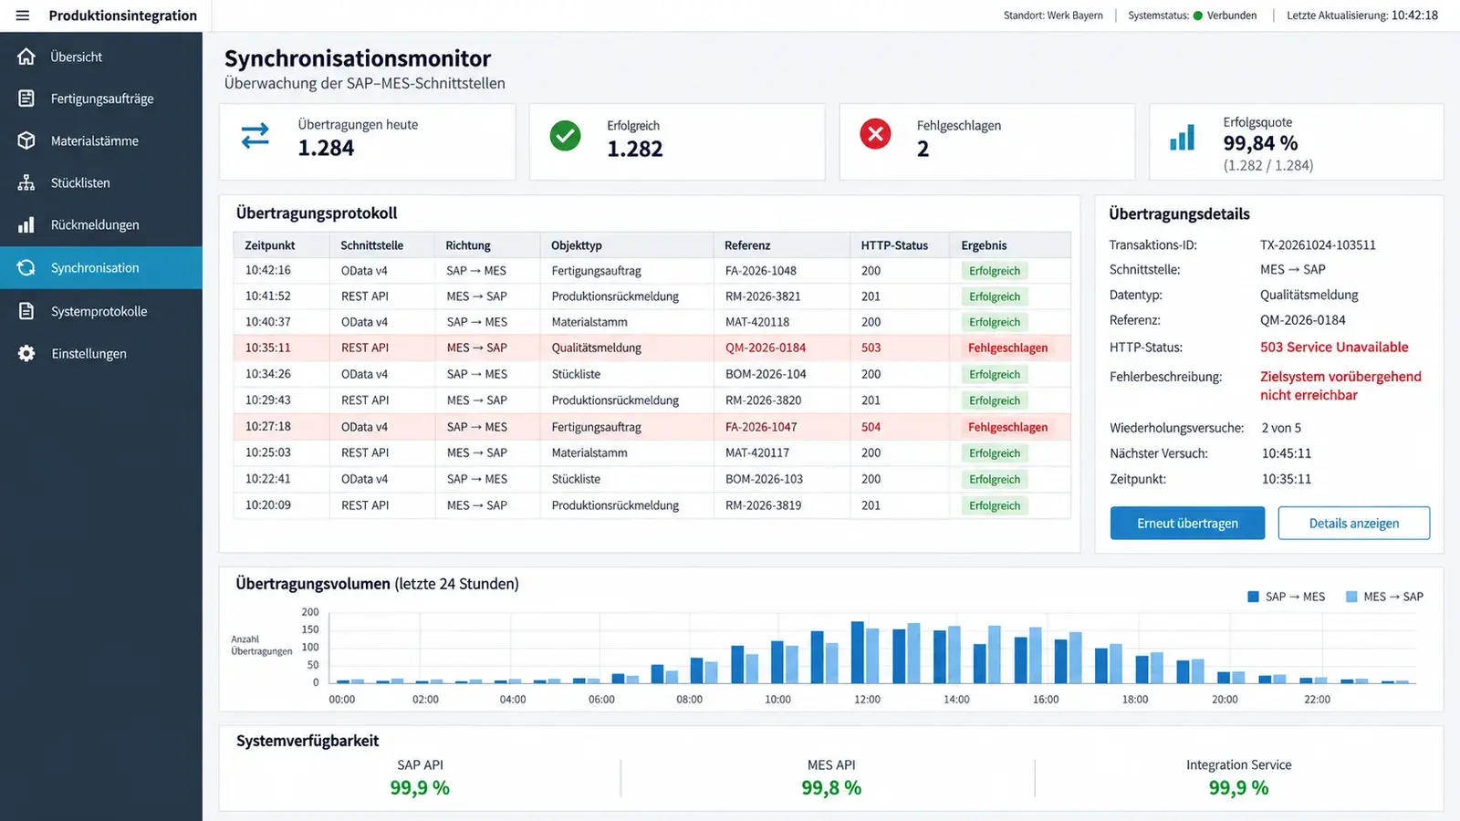Click the SAP API availability value 99,9 %
This screenshot has width=1460, height=821.
click(x=420, y=788)
